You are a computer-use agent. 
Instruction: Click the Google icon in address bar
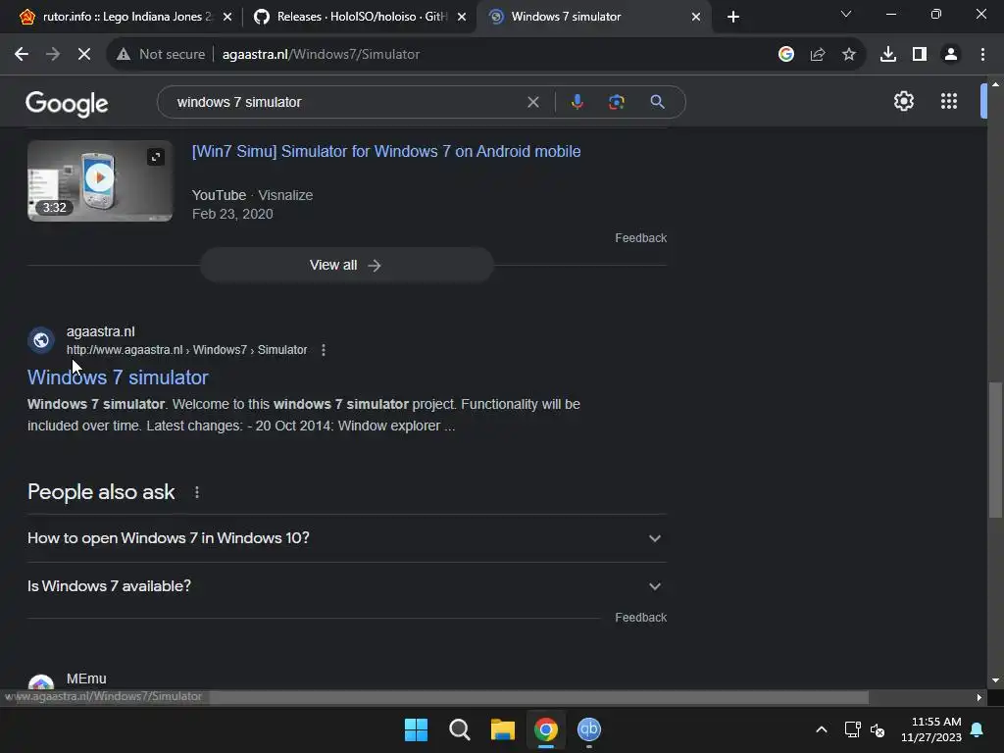coord(785,55)
